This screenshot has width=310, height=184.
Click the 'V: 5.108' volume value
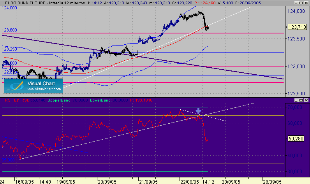coord(225,3)
